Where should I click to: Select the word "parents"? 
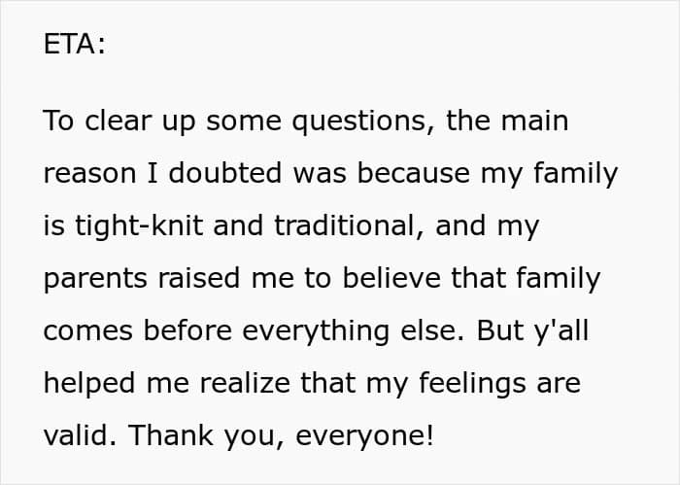tap(95, 279)
